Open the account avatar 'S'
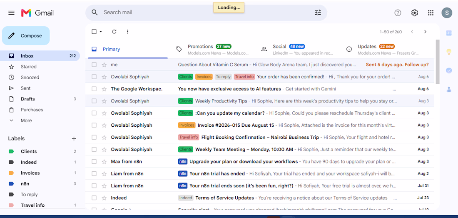Screen dimensions: 458x218 pos(447,13)
